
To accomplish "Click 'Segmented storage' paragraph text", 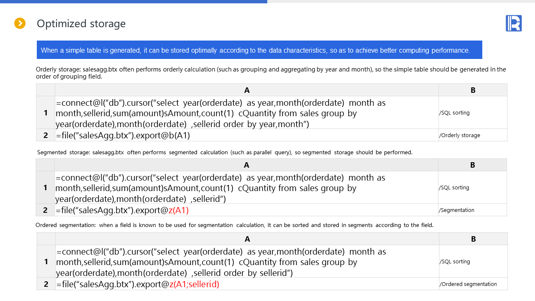I will pyautogui.click(x=225, y=153).
